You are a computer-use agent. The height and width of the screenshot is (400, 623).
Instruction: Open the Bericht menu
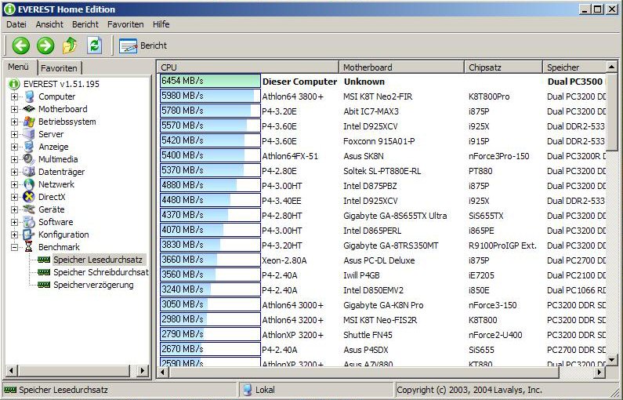point(85,24)
